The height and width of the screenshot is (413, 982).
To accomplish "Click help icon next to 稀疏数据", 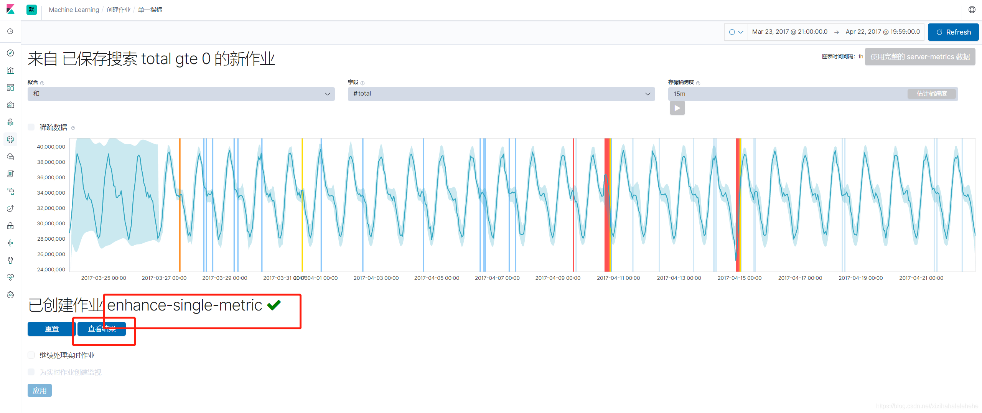I will point(73,128).
